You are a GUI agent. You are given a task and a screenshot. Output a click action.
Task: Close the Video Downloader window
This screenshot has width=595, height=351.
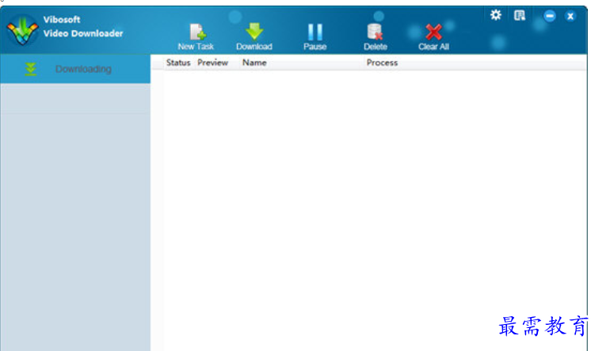point(570,17)
